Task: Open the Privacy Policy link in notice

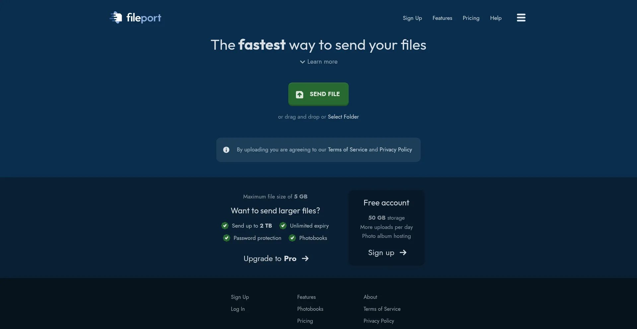Action: coord(396,149)
